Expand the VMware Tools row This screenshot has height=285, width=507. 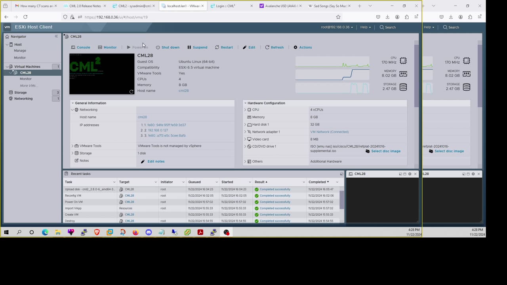tap(72, 146)
